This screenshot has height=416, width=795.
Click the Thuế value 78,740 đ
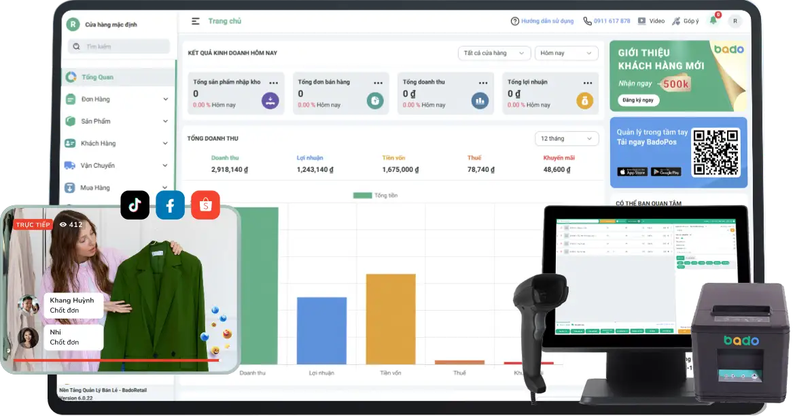[x=480, y=170]
